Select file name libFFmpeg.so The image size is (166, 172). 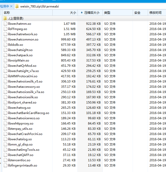pyautogui.click(x=17, y=29)
